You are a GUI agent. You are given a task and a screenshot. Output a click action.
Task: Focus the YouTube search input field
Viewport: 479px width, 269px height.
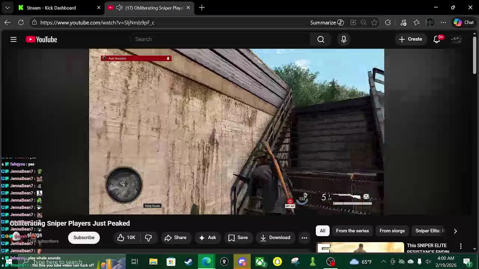point(220,39)
